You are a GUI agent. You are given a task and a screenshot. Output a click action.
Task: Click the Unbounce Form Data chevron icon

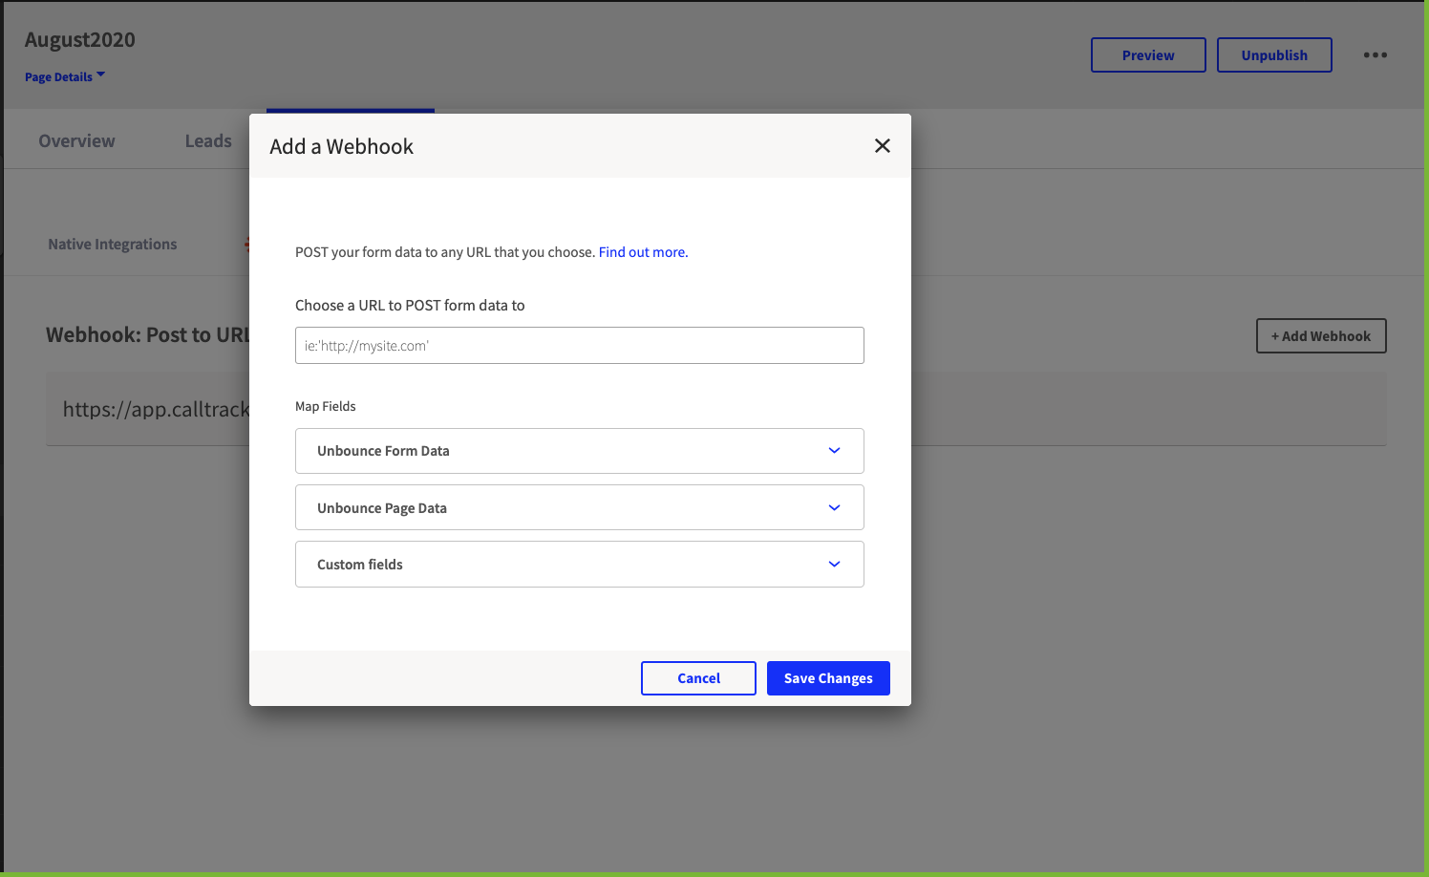tap(834, 451)
